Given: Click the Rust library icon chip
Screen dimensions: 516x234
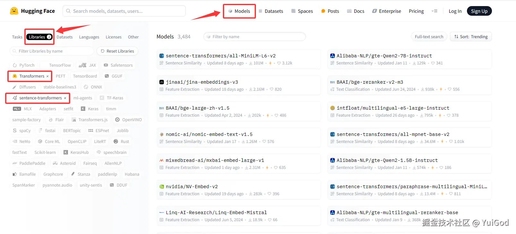Looking at the screenshot, I should pos(122,141).
